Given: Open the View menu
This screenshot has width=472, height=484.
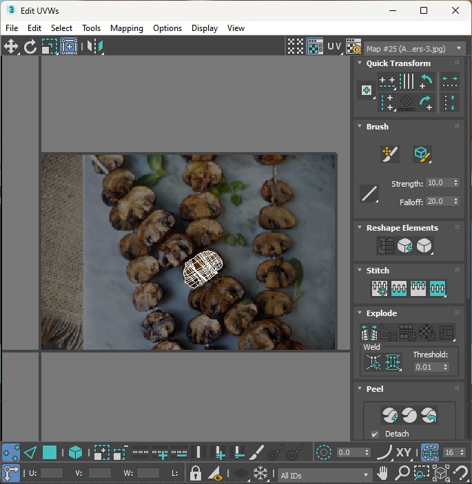Looking at the screenshot, I should tap(236, 28).
